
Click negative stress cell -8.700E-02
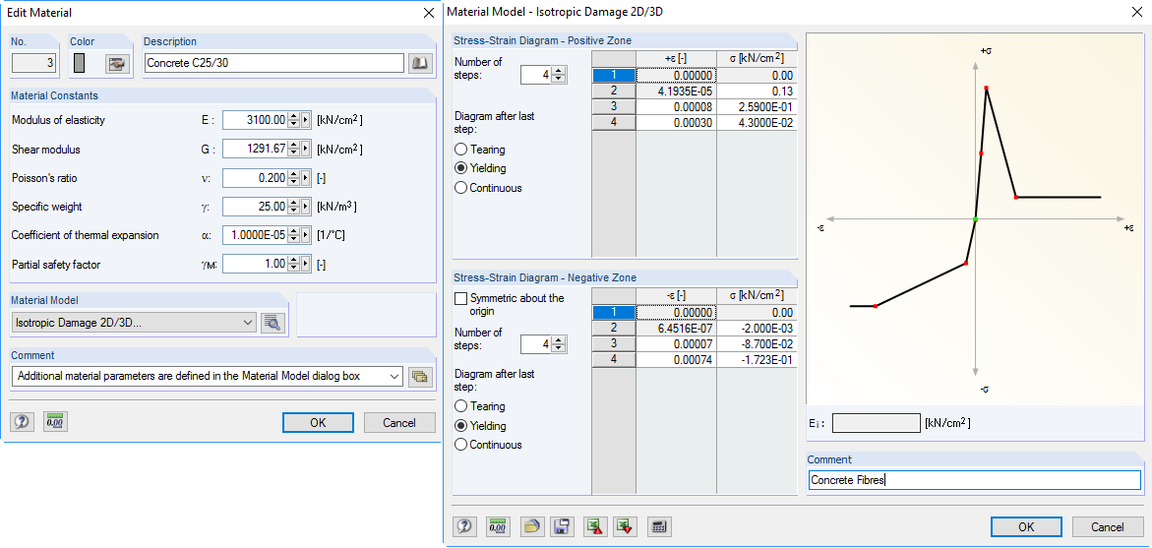757,344
